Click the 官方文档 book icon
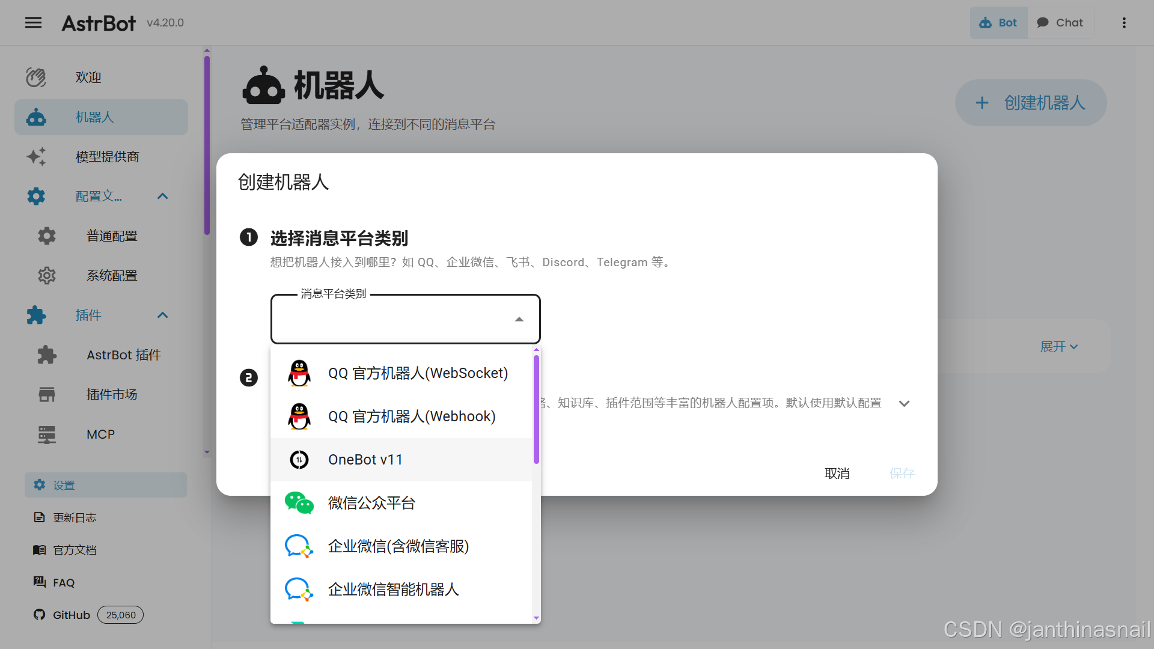 pyautogui.click(x=40, y=550)
